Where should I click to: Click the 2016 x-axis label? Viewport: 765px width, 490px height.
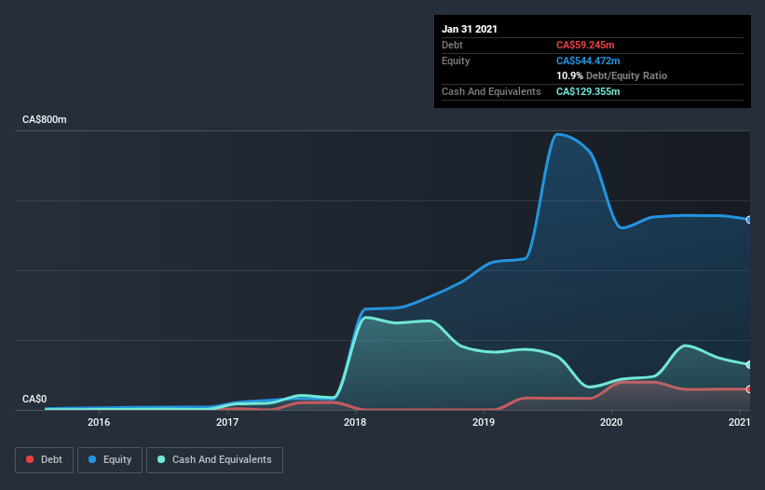pyautogui.click(x=99, y=422)
